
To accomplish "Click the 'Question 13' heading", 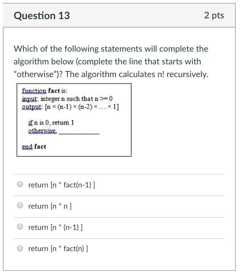I will (42, 16).
